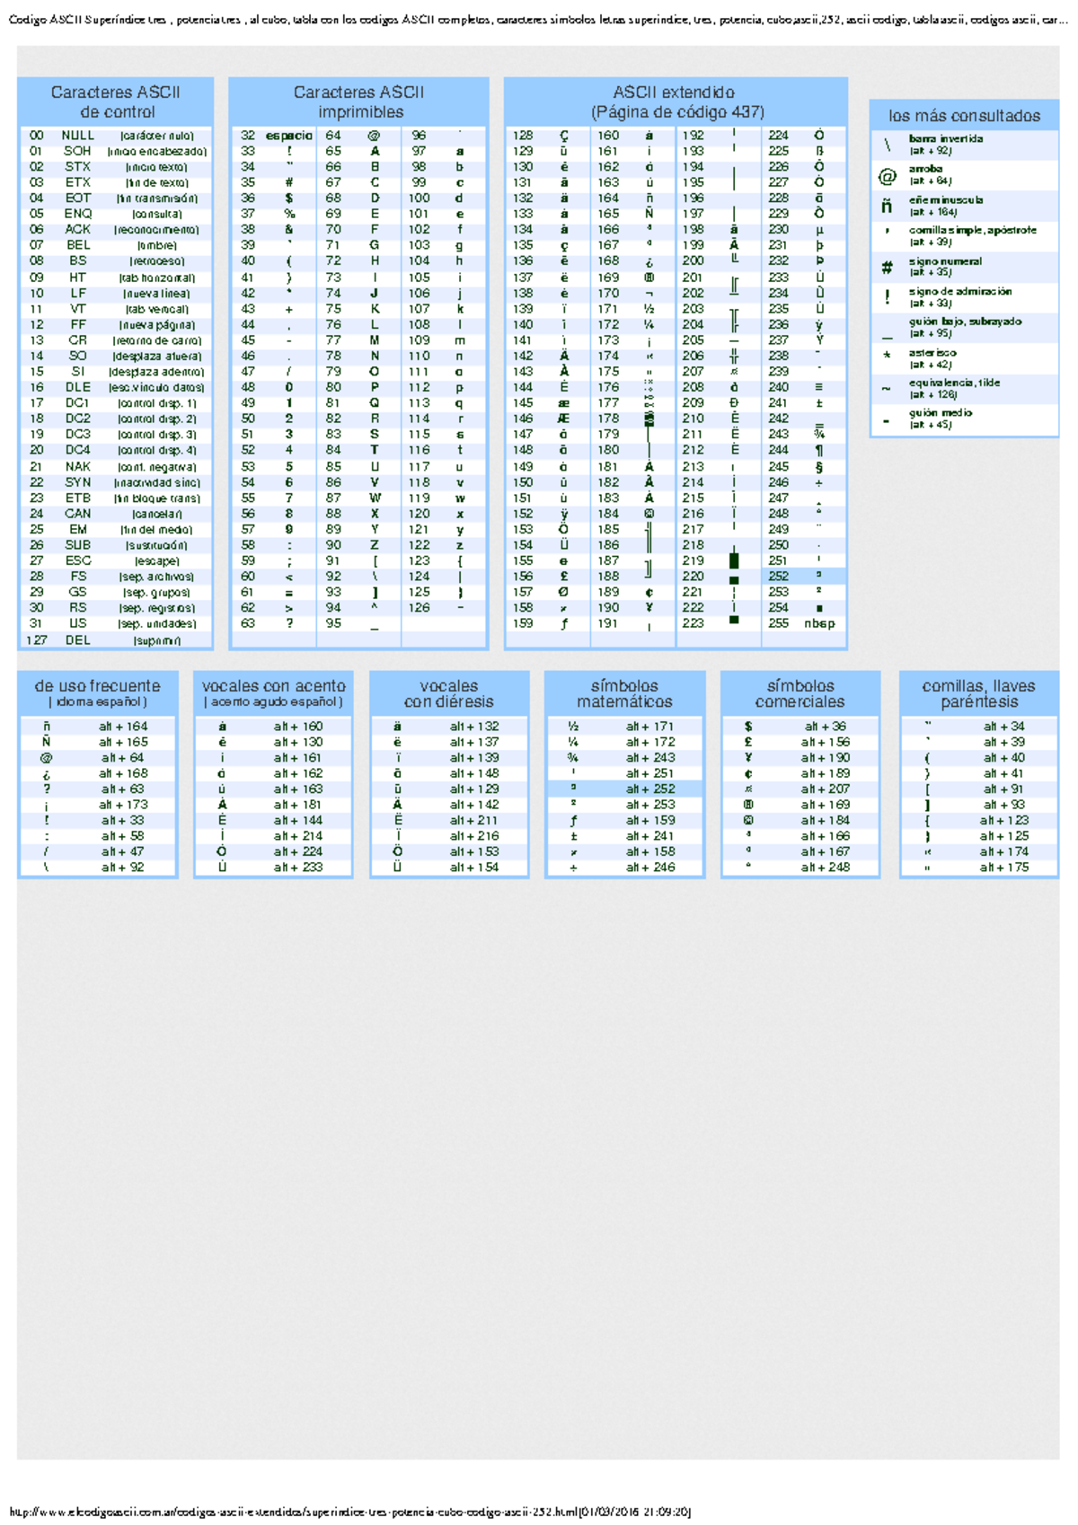Image resolution: width=1078 pixels, height=1525 pixels.
Task: Click the Caracteres ASCII de control header
Action: point(116,101)
